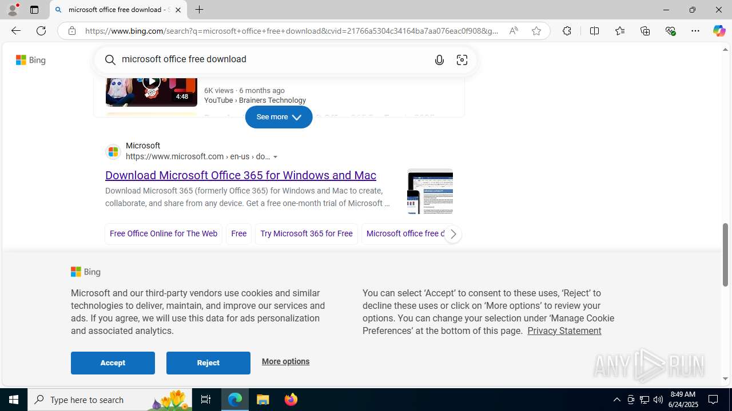Click the search magnifier icon
This screenshot has width=732, height=411.
point(110,60)
